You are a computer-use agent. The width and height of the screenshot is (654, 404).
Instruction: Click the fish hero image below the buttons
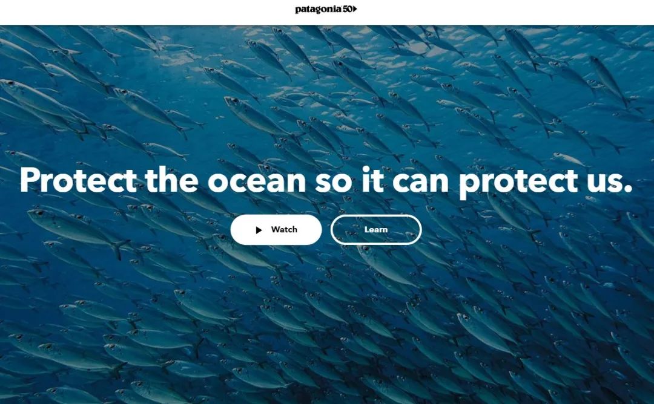click(x=327, y=325)
